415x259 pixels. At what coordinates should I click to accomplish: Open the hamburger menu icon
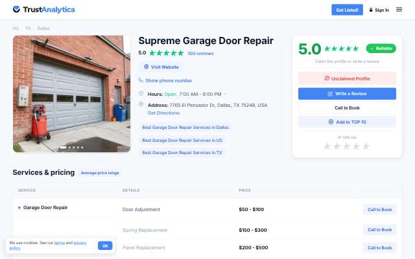(x=399, y=10)
